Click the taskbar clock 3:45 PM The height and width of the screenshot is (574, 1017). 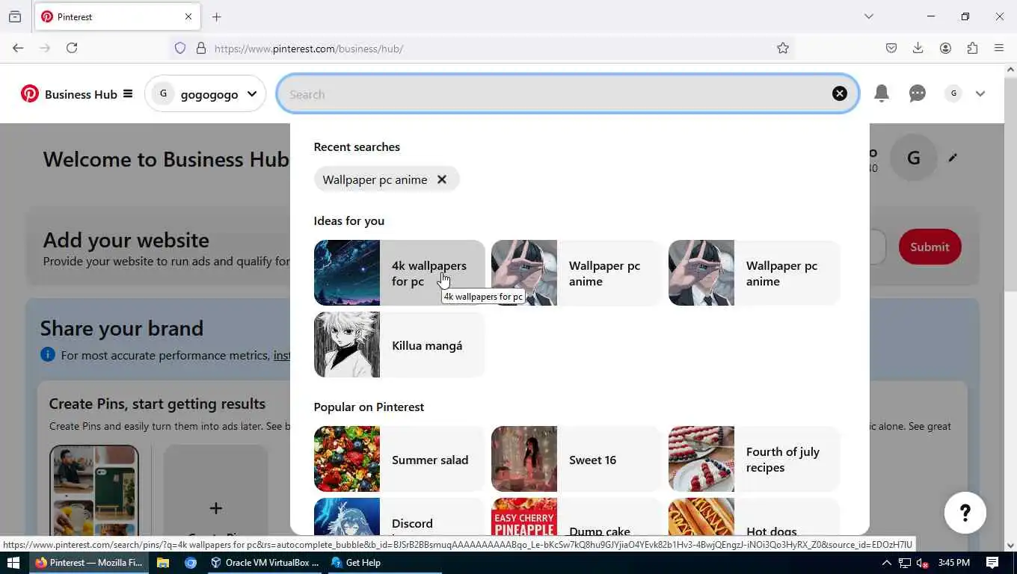click(953, 563)
